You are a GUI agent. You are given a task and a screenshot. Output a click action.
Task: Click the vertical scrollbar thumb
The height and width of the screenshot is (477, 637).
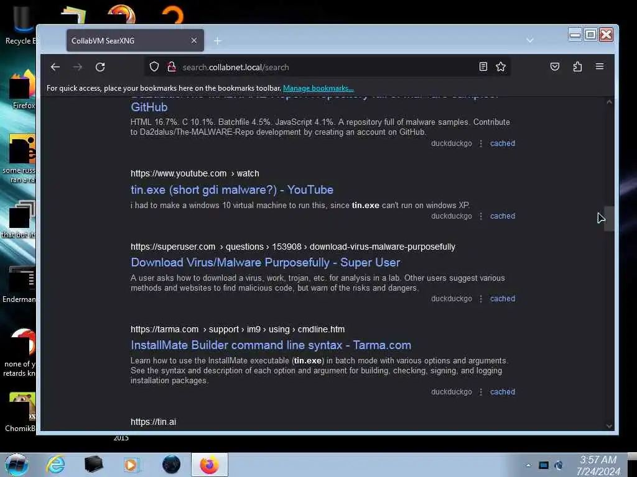pyautogui.click(x=609, y=219)
